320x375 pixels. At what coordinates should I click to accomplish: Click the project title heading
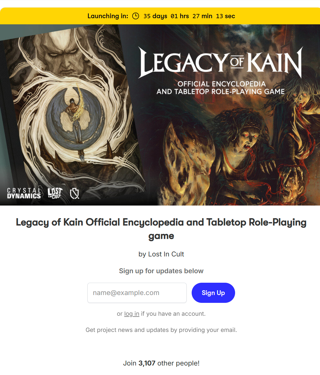point(161,229)
